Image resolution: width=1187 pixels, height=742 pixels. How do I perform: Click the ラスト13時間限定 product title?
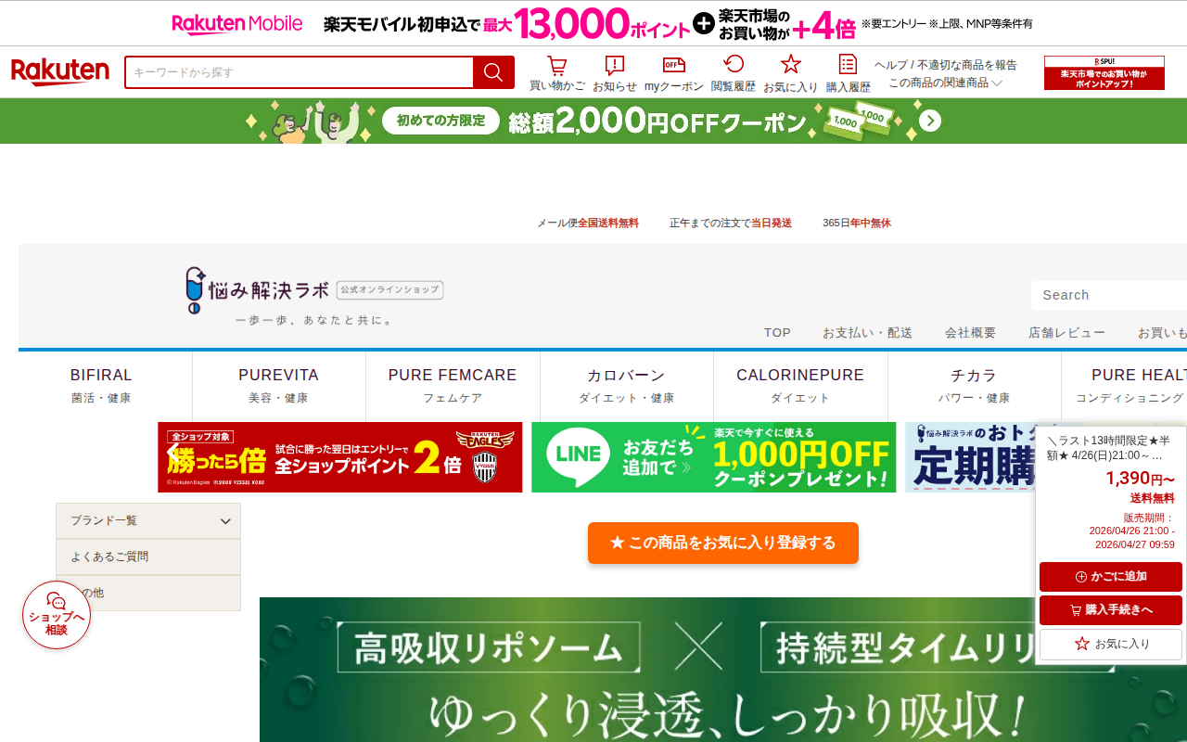(1109, 448)
